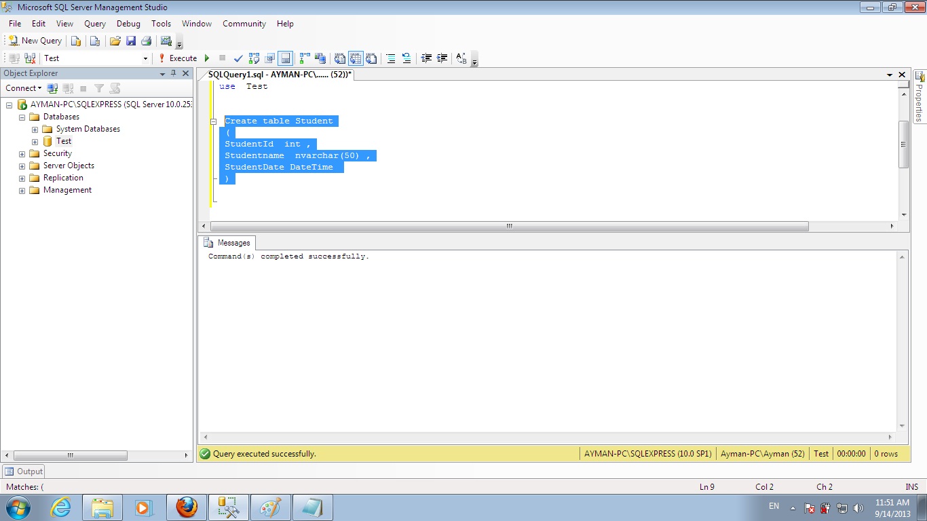The image size is (927, 521).
Task: Start debugging with the green play icon
Action: point(207,58)
